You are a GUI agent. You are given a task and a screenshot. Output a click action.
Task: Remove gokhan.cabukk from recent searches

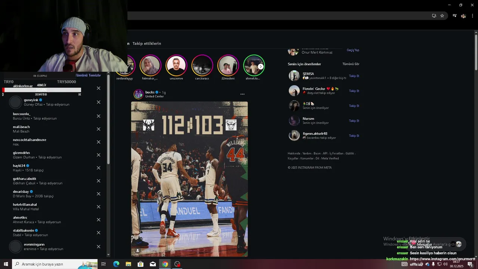pyautogui.click(x=99, y=181)
